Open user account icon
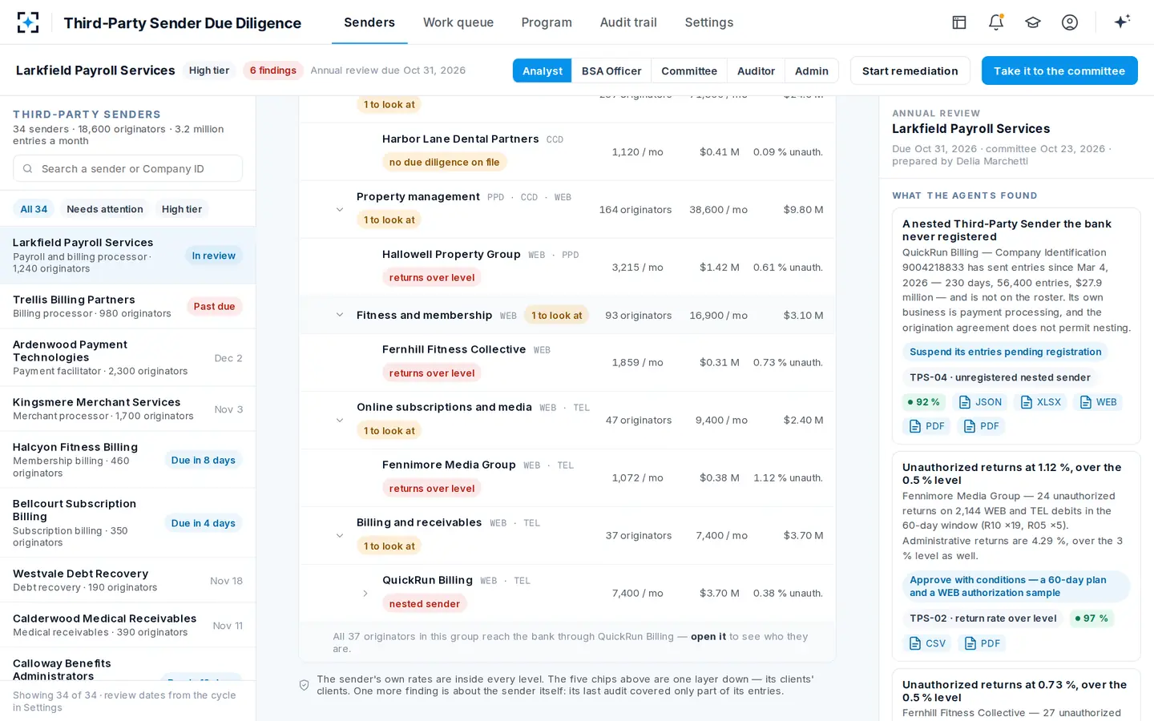The height and width of the screenshot is (721, 1154). pyautogui.click(x=1070, y=22)
